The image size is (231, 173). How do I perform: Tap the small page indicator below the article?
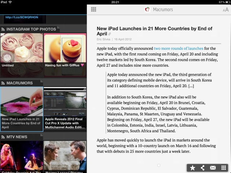point(159,165)
